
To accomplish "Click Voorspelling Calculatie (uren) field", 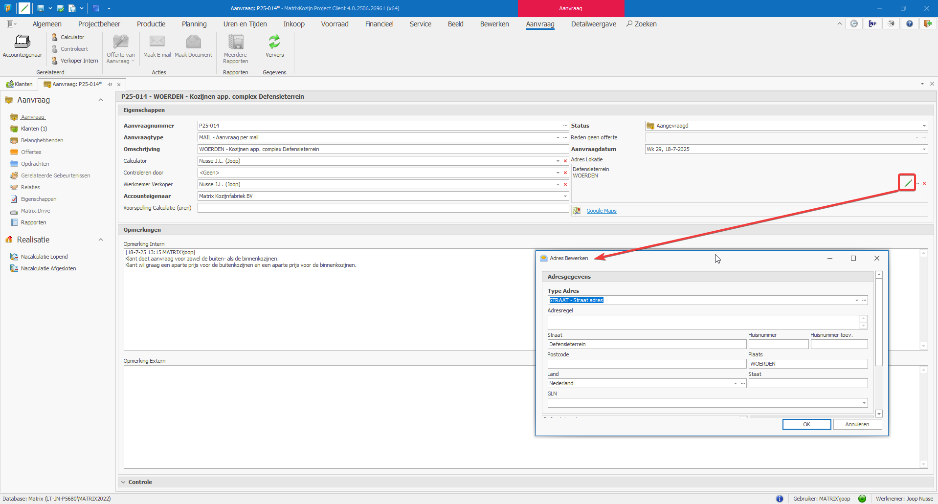I will coord(383,208).
